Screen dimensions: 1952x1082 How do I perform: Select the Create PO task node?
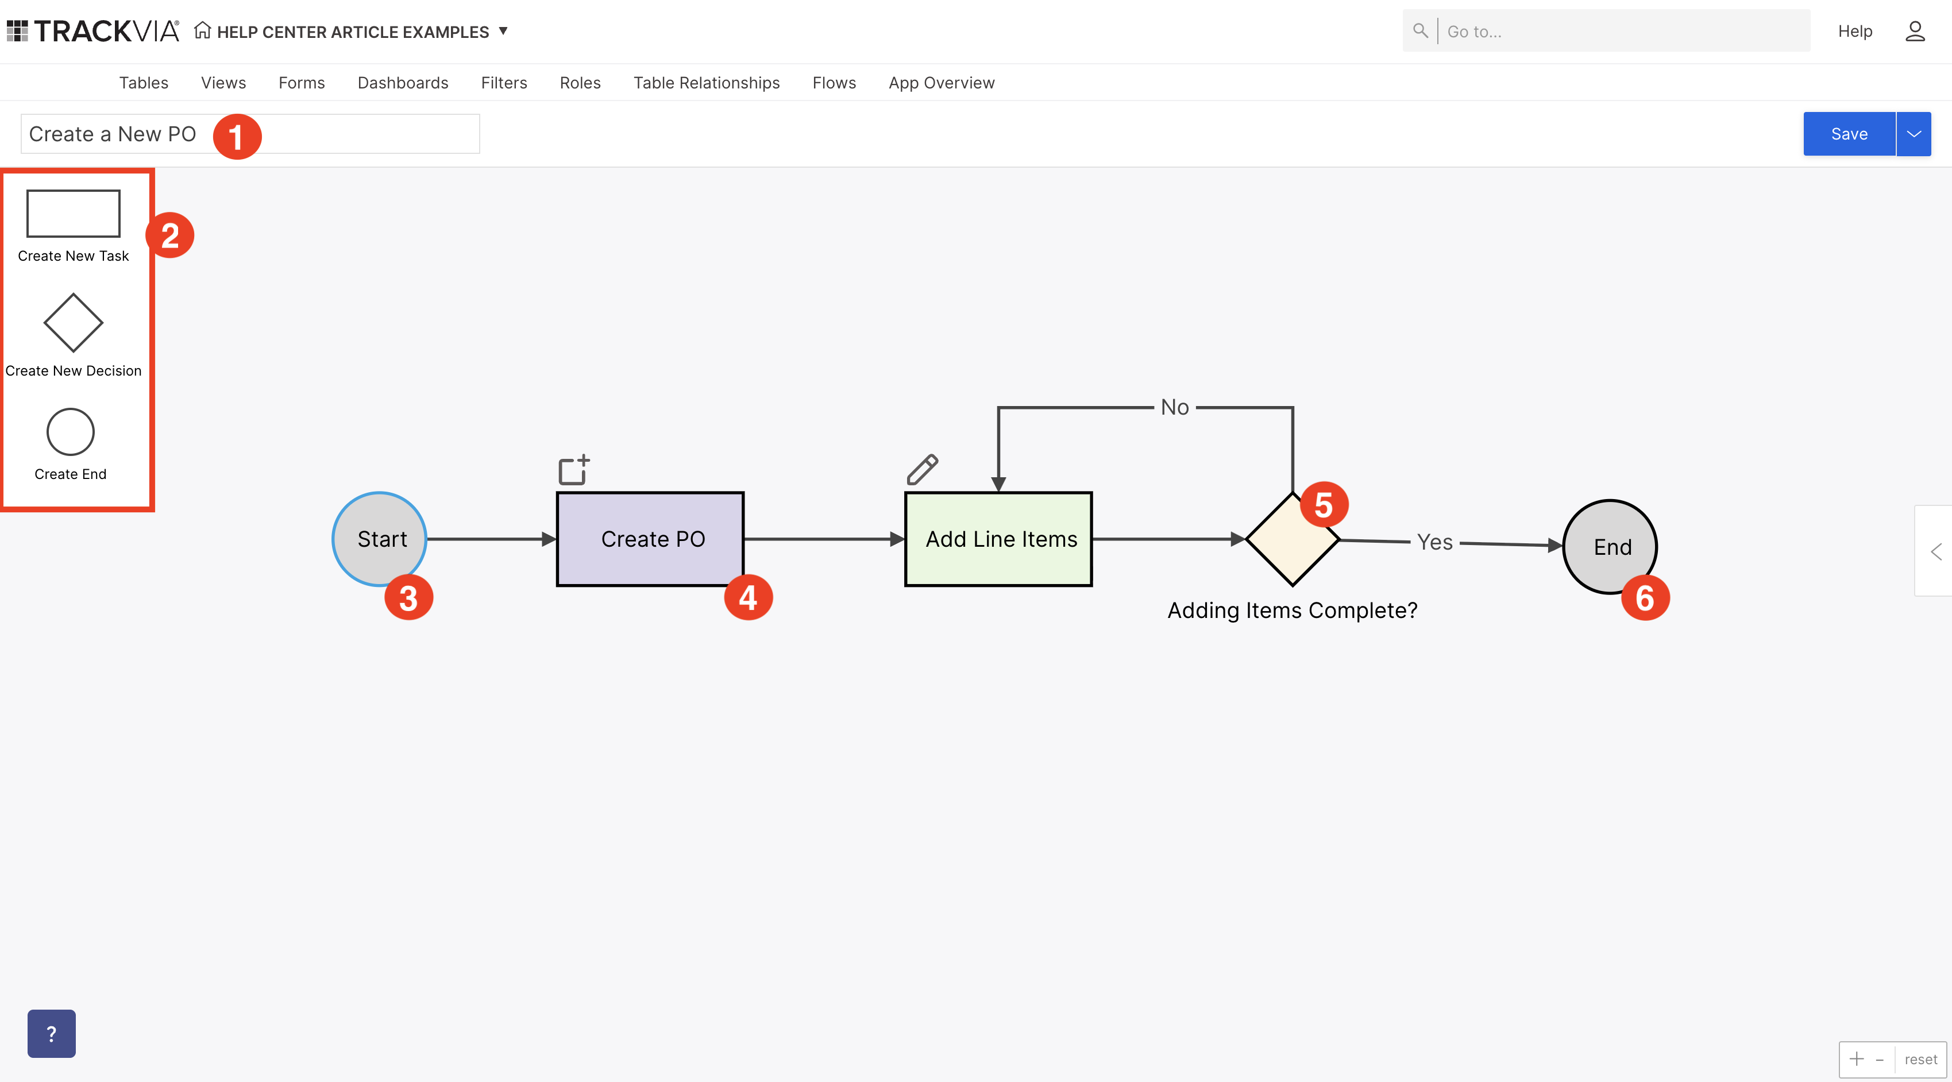coord(650,539)
